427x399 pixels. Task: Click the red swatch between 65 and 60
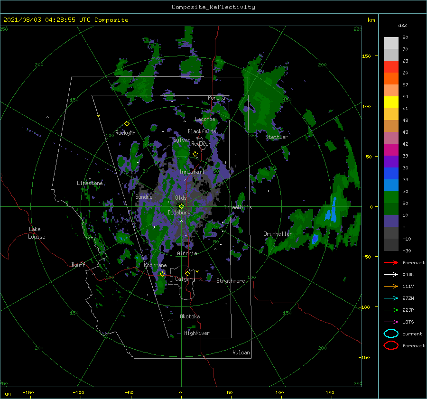pos(391,67)
